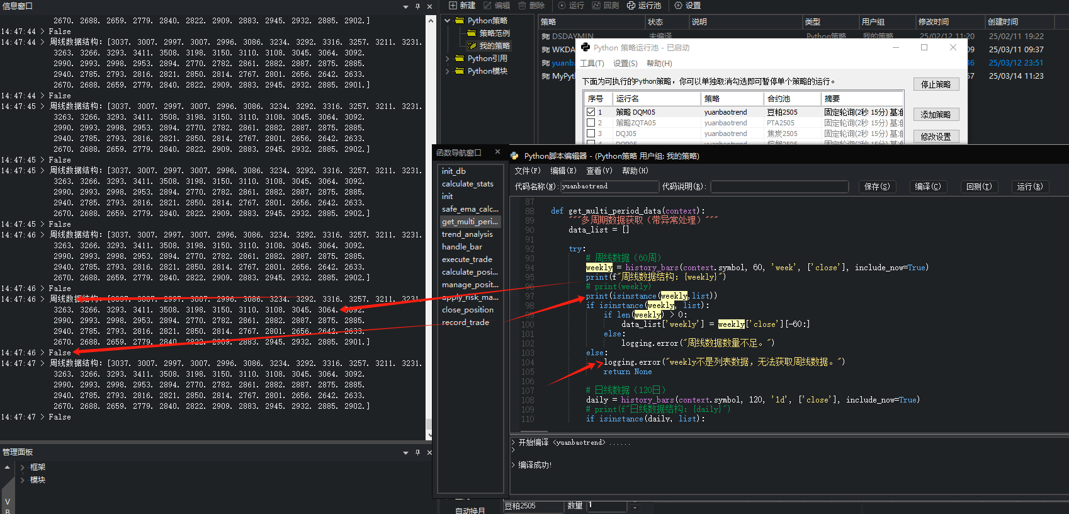Open the 管理面板 panel dropdown arrow

(x=405, y=453)
